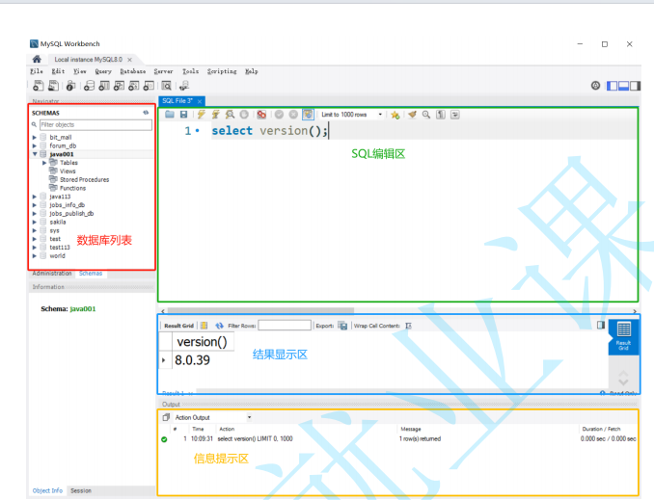
Task: Toggle the left sidebar panel visibility
Action: pos(612,86)
